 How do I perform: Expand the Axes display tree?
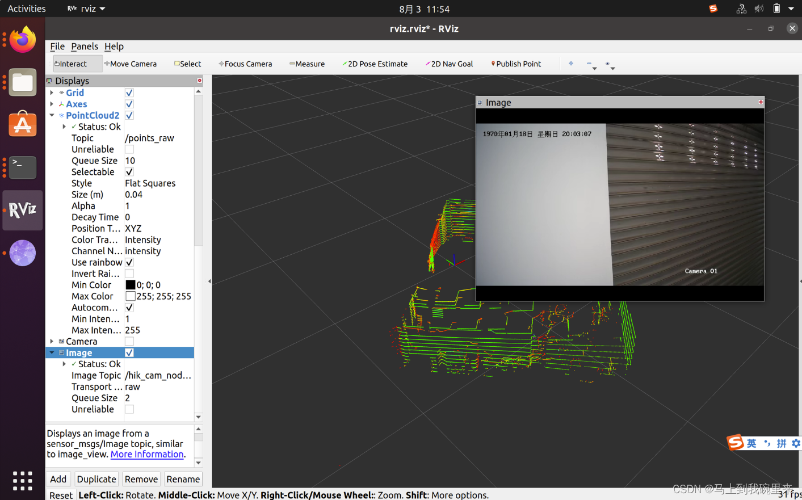(52, 104)
